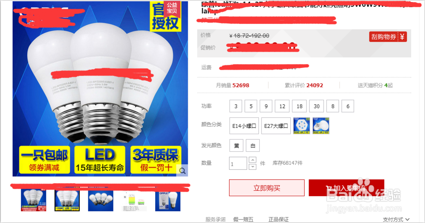Choose 黄 light color option

coord(236,146)
